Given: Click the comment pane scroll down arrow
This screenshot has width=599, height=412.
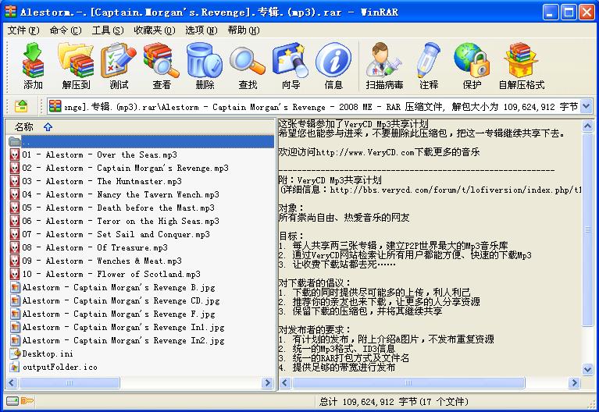Looking at the screenshot, I should 587,369.
